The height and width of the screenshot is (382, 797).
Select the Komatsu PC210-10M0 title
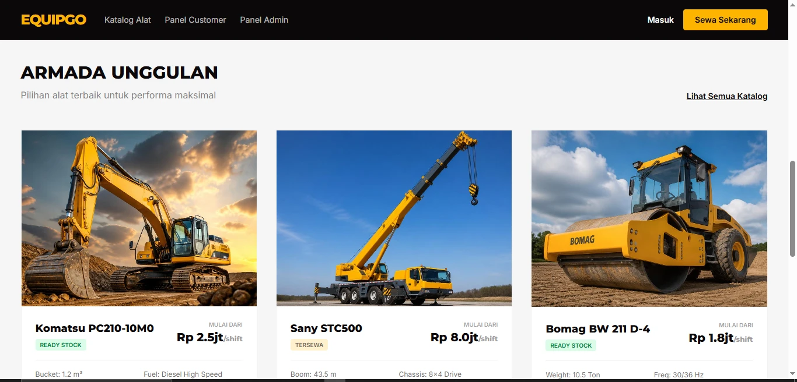click(95, 328)
